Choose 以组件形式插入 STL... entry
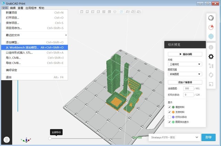The height and width of the screenshot is (146, 221). 35,53
